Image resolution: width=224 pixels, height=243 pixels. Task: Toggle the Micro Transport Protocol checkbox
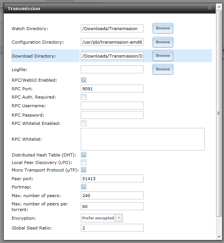click(x=83, y=170)
